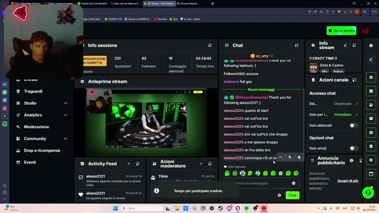Open the green support headset button

pyautogui.click(x=368, y=193)
